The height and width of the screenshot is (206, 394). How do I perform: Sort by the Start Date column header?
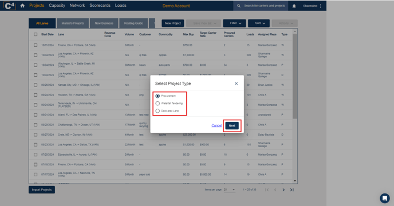point(48,34)
